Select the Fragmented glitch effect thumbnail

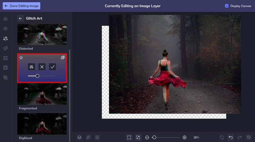42,94
